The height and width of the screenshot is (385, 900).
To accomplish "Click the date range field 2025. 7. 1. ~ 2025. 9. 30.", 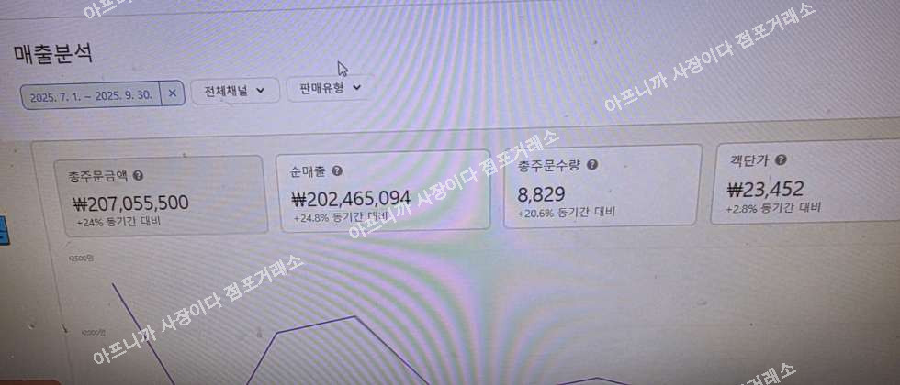I will [x=91, y=96].
